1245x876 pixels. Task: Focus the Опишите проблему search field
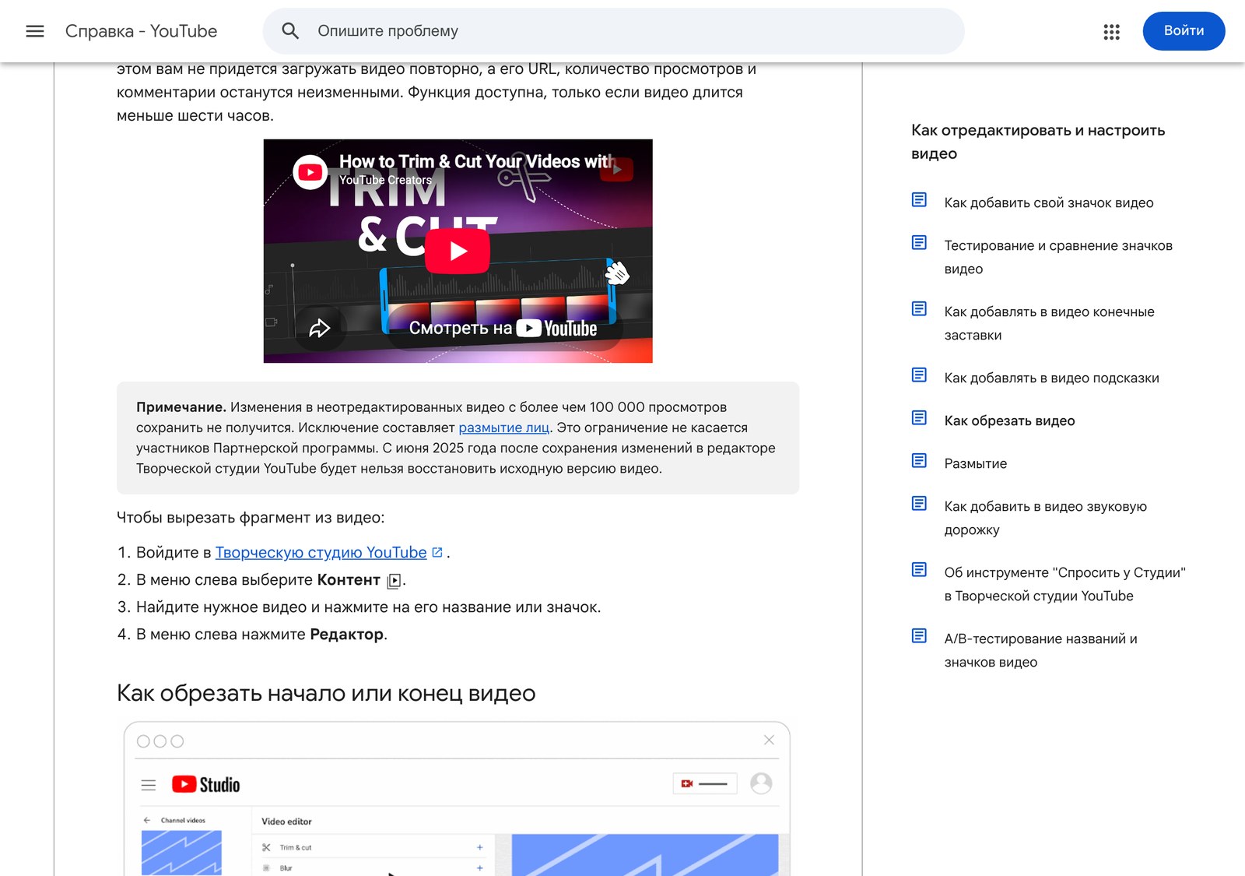613,31
